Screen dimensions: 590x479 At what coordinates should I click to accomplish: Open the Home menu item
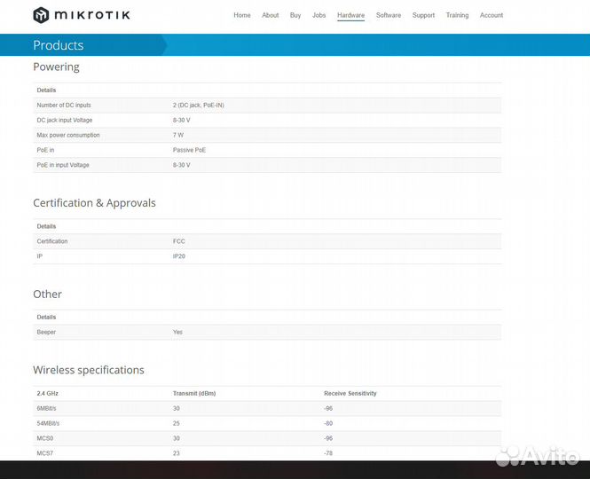pos(242,15)
